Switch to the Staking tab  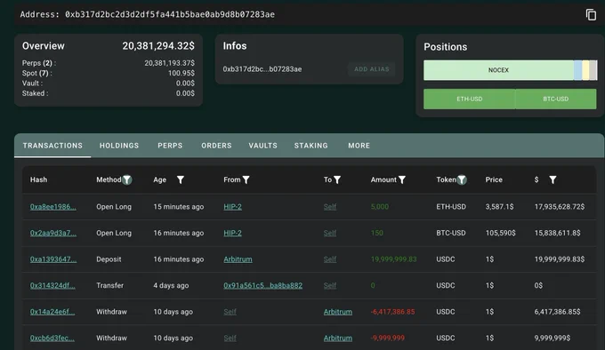click(311, 146)
